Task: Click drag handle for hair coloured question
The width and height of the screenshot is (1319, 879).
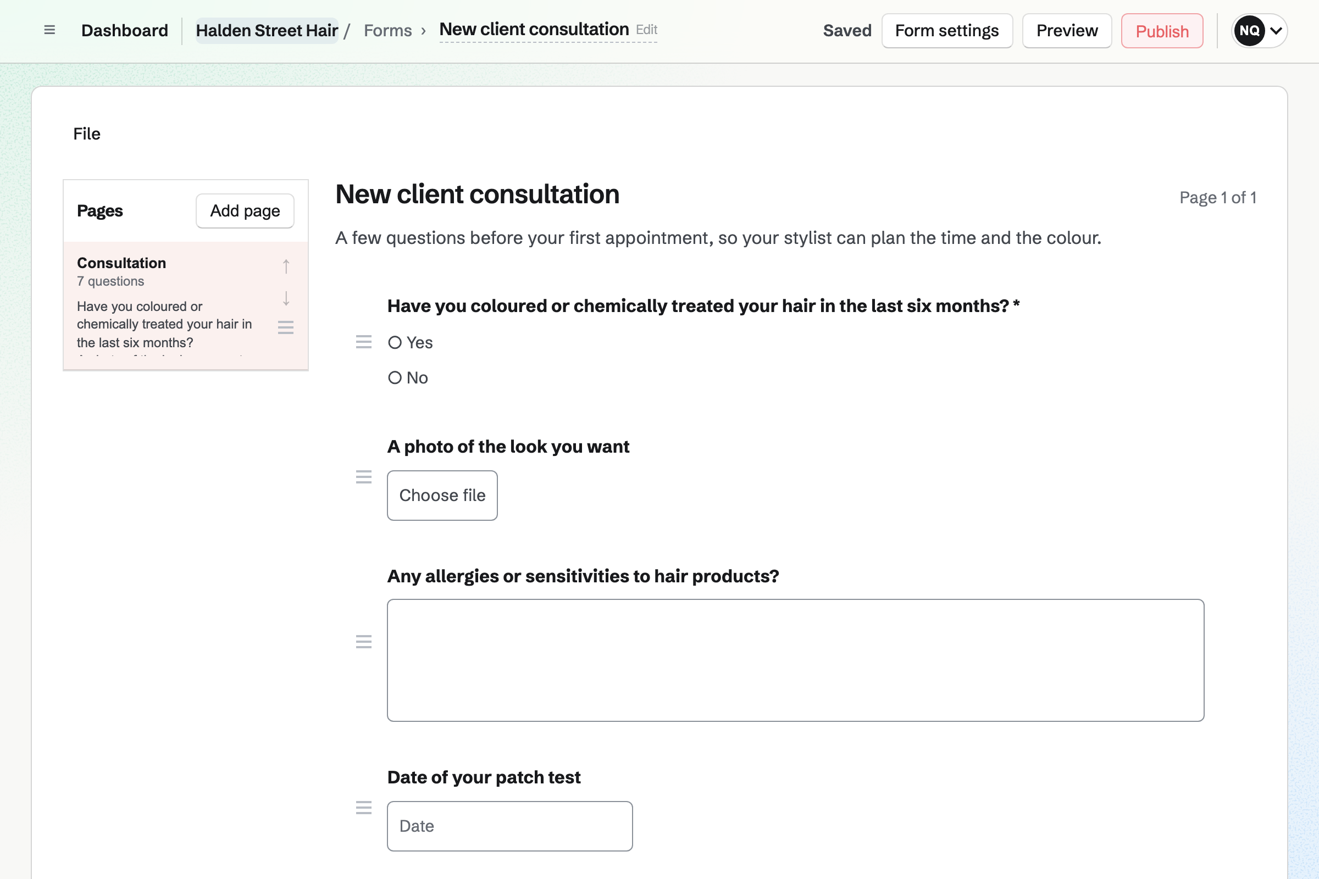Action: click(364, 342)
